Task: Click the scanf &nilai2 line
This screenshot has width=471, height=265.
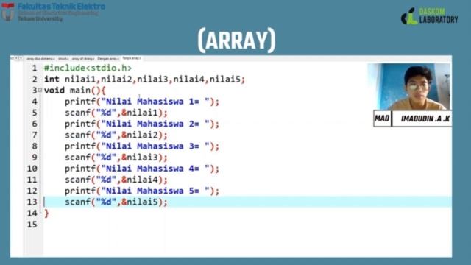Action: pos(116,135)
